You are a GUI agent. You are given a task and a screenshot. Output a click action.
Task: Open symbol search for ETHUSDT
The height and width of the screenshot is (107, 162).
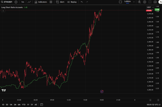[x=7, y=2]
